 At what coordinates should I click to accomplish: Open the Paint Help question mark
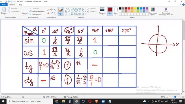[x=183, y=5]
